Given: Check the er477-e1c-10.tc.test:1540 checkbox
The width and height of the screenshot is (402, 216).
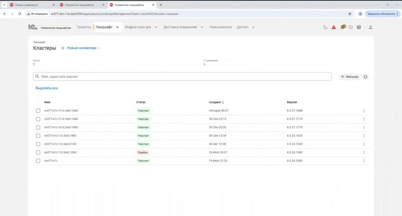Looking at the screenshot, I should pyautogui.click(x=38, y=127).
